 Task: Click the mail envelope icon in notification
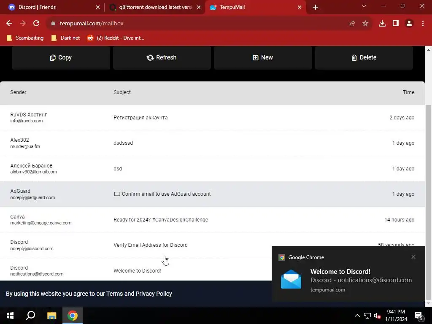(291, 279)
